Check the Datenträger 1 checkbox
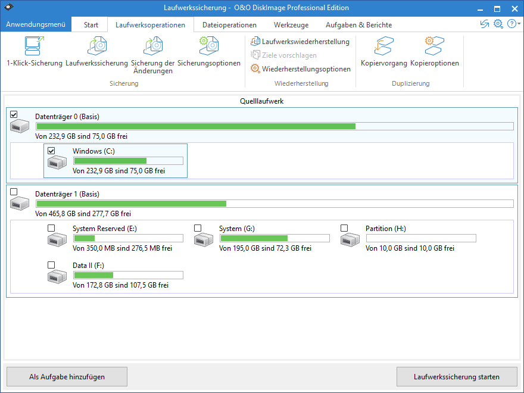Image resolution: width=524 pixels, height=393 pixels. [14, 192]
